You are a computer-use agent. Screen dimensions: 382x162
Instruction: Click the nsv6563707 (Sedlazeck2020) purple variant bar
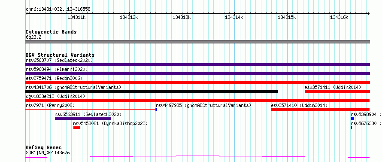pyautogui.click(x=197, y=64)
